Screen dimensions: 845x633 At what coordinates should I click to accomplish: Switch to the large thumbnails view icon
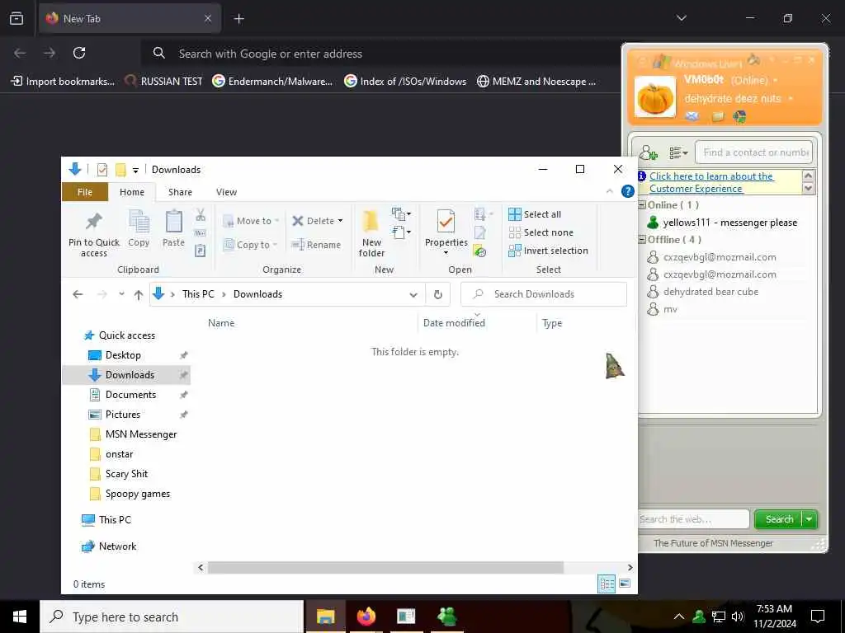(625, 584)
